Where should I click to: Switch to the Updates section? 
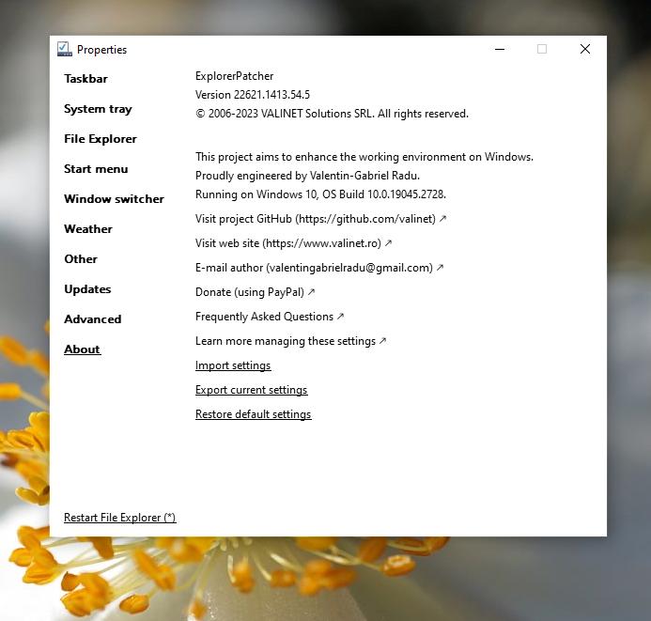(x=87, y=289)
